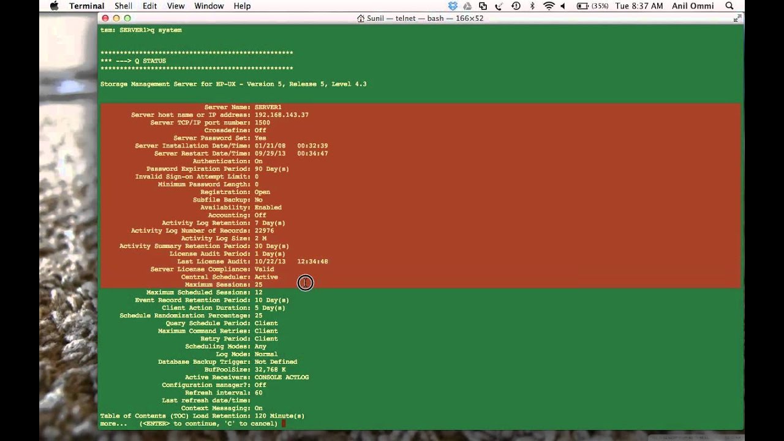784x441 pixels.
Task: Zoom the Terminal window (green button)
Action: 127,18
